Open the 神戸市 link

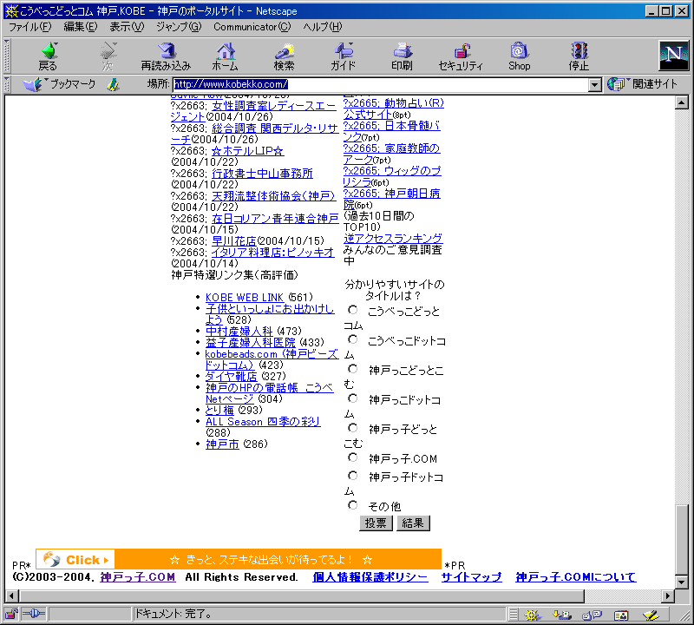coord(222,444)
